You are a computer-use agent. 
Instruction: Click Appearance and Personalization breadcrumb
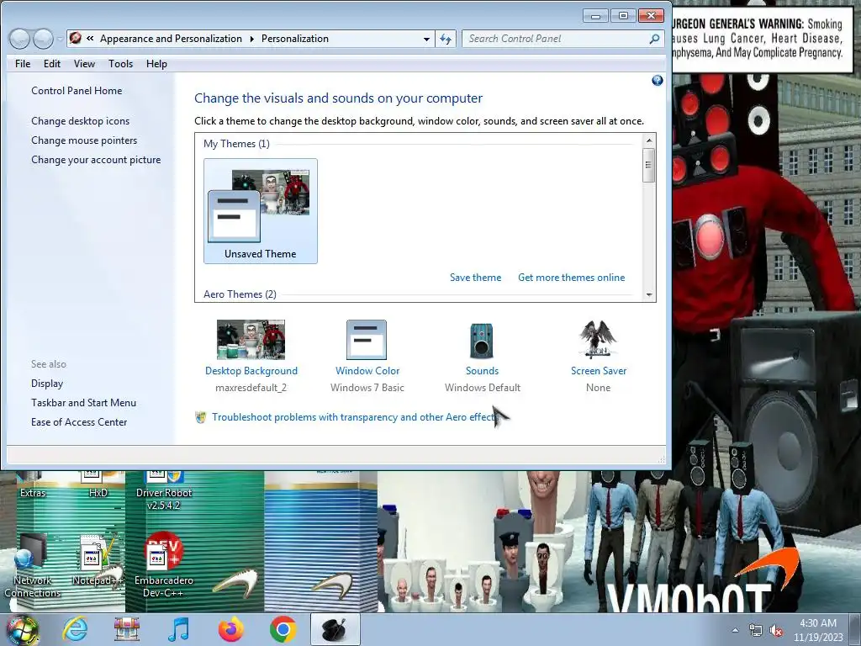pos(171,39)
